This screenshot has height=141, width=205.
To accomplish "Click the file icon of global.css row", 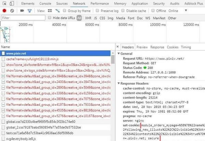I will 3,122.
